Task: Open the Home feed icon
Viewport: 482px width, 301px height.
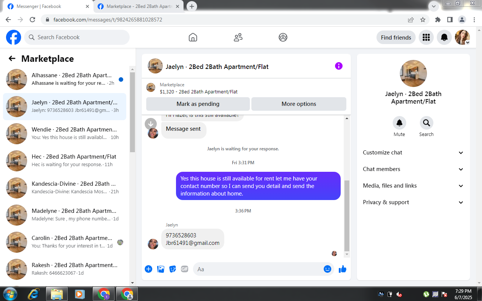Action: click(x=193, y=37)
